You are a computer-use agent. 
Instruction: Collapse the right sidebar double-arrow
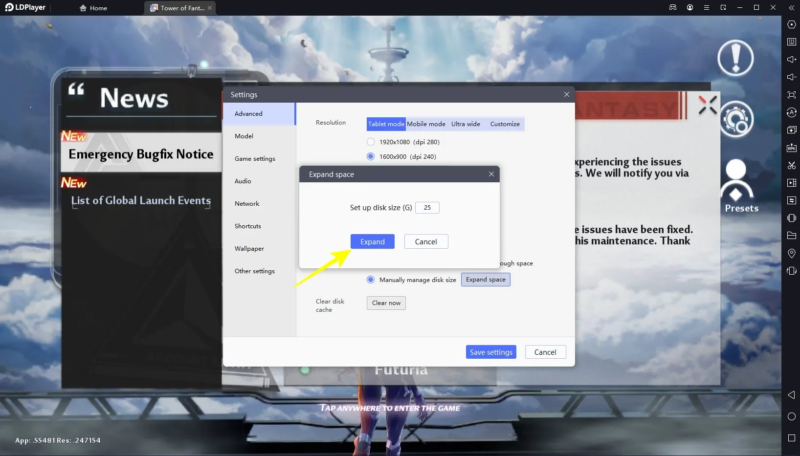791,7
